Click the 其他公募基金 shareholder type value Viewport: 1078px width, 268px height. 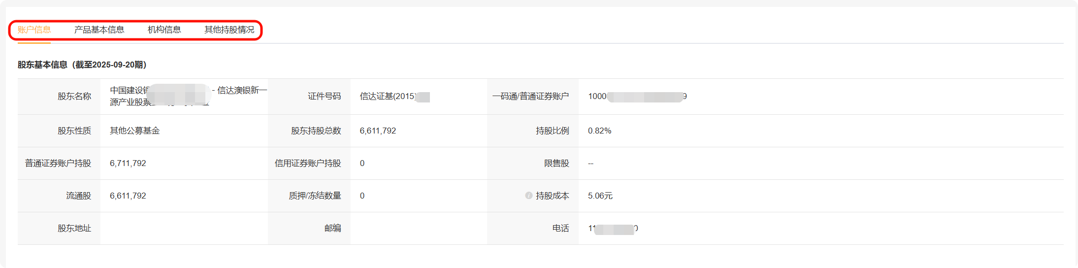point(134,131)
